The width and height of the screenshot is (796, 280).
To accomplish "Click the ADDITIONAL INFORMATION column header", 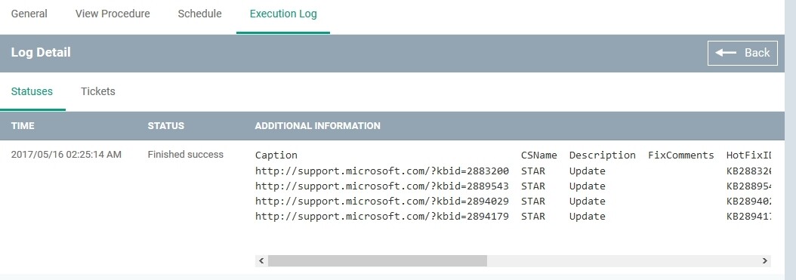I will pos(317,126).
